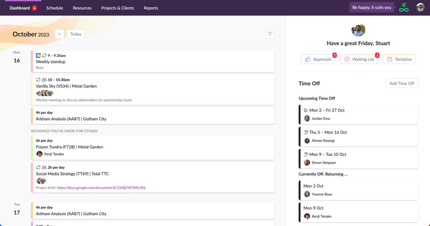The height and width of the screenshot is (226, 430).
Task: Open Tentative bookings button
Action: (x=399, y=59)
